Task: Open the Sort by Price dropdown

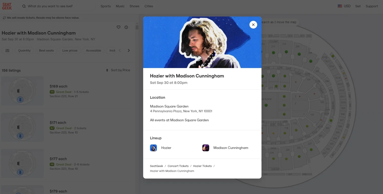Action: [x=118, y=70]
